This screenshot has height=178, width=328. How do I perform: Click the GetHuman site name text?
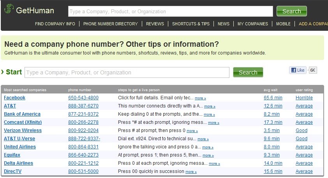35,11
